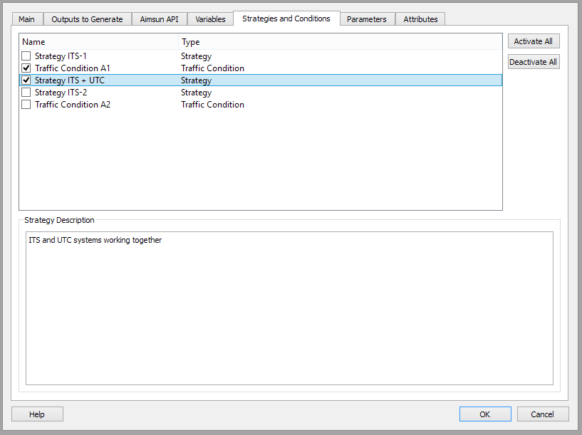Uncheck the Traffic Condition A1 checkbox
Image resolution: width=582 pixels, height=435 pixels.
point(26,68)
